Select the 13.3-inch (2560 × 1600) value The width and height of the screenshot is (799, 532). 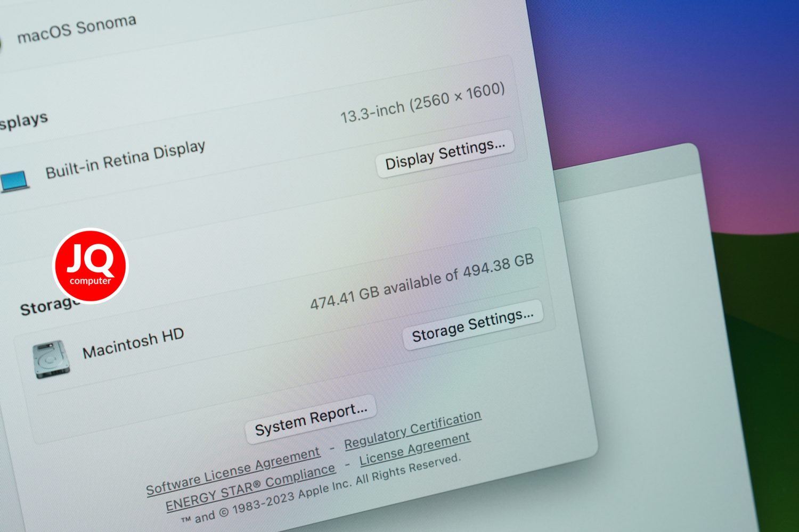pos(423,102)
